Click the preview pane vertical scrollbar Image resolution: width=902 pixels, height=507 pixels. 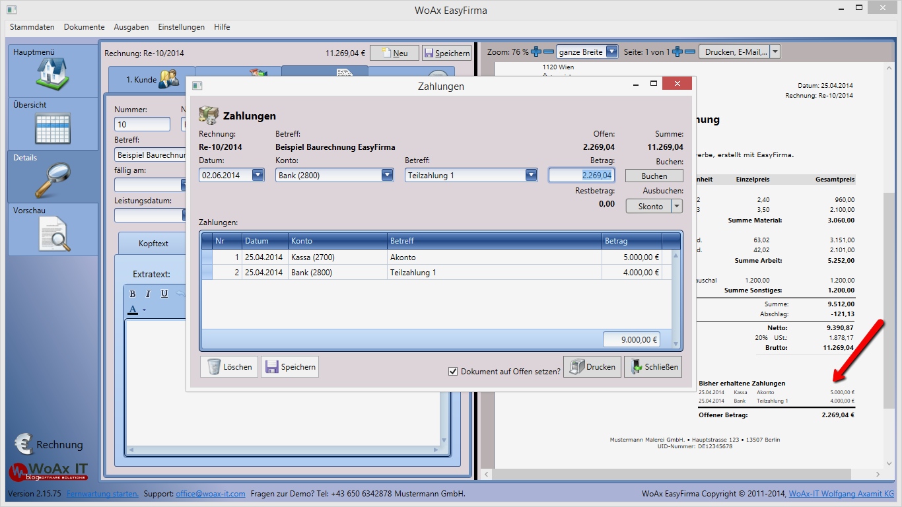pos(887,264)
